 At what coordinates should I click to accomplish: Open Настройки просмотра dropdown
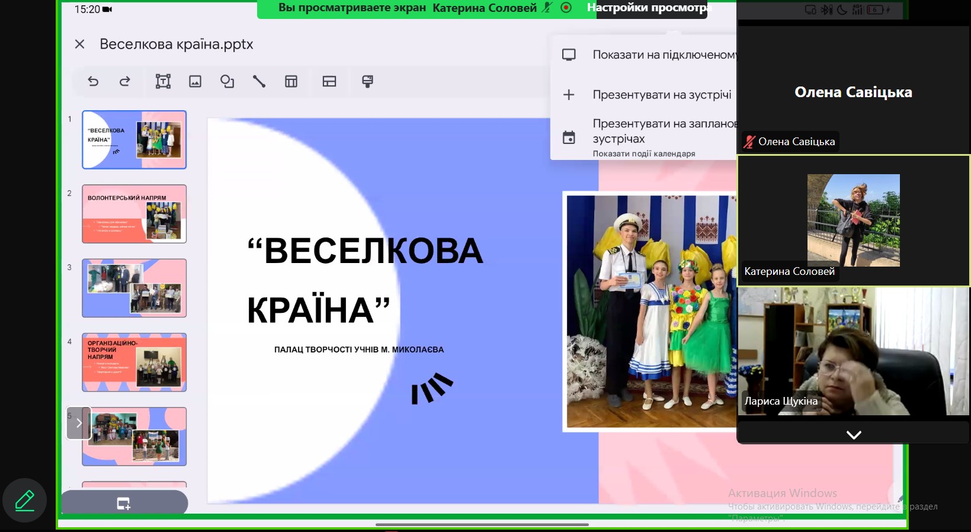(648, 8)
